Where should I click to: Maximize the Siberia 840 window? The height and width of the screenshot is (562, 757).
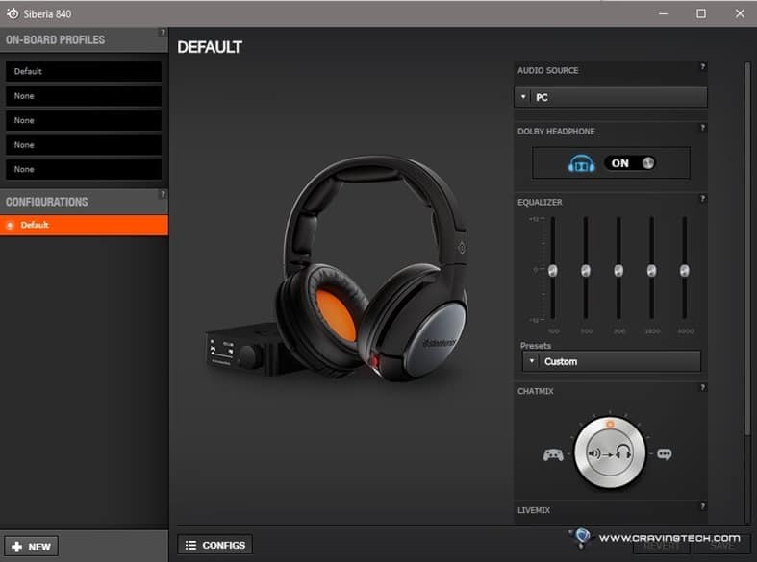(701, 13)
